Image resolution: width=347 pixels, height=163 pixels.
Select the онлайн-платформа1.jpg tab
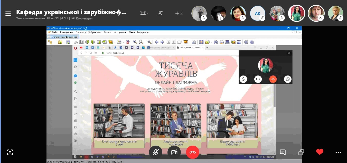point(62,37)
